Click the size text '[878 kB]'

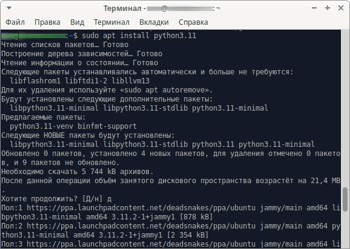point(196,217)
